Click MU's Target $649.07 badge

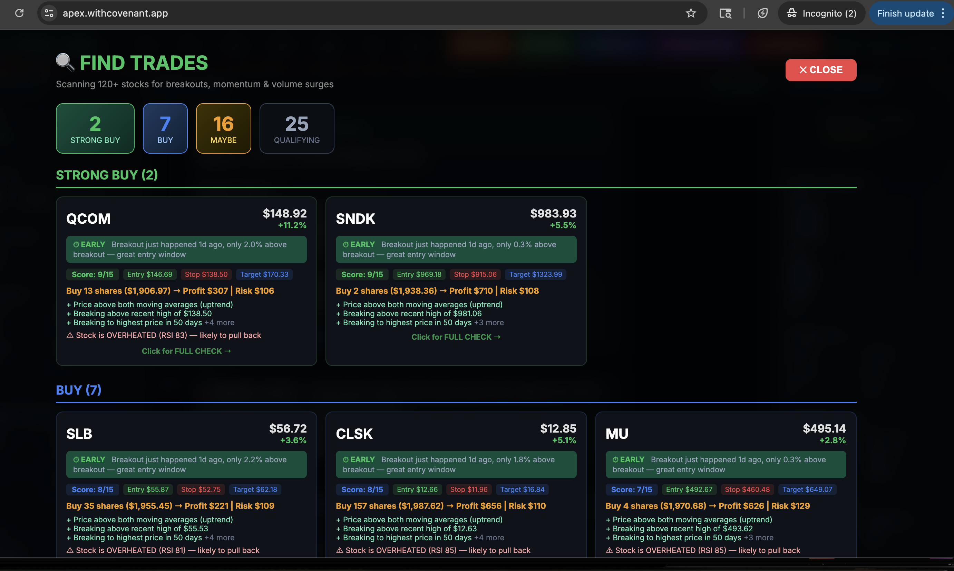coord(807,490)
